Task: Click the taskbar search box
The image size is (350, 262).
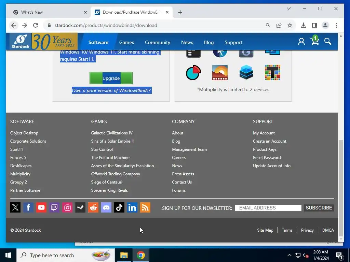Action: click(x=65, y=255)
